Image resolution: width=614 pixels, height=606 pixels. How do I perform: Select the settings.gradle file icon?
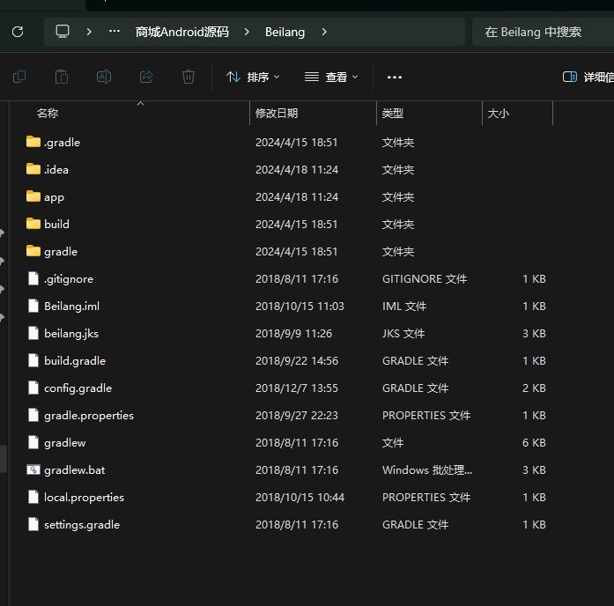[x=33, y=524]
